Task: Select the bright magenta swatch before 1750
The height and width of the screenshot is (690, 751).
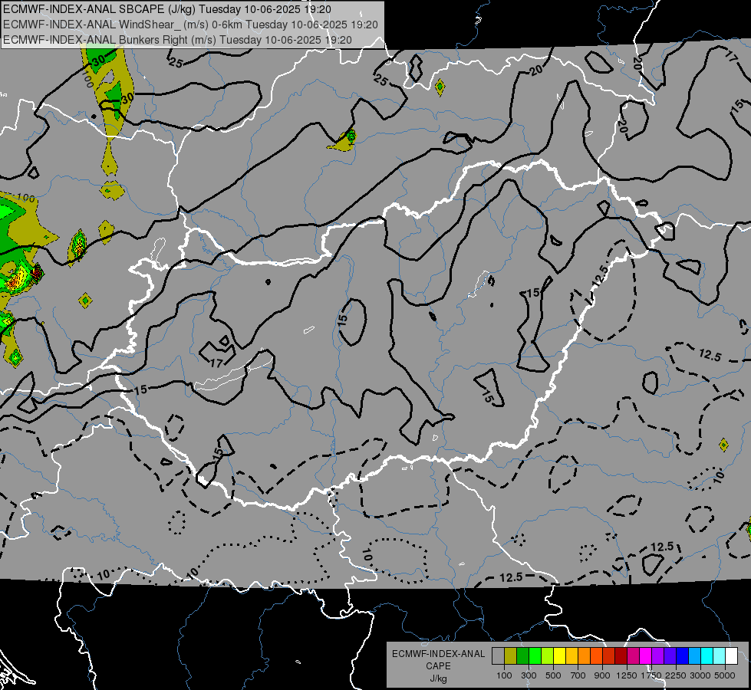Action: [x=646, y=656]
